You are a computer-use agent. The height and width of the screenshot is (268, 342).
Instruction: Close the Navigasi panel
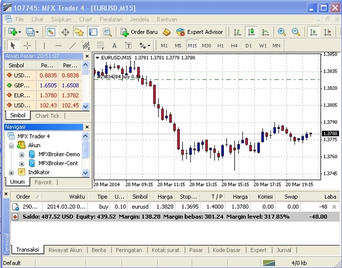click(86, 127)
